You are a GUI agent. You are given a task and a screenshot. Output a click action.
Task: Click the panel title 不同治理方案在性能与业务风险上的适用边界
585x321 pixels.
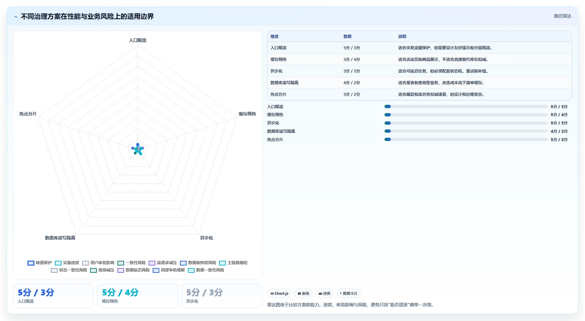87,17
